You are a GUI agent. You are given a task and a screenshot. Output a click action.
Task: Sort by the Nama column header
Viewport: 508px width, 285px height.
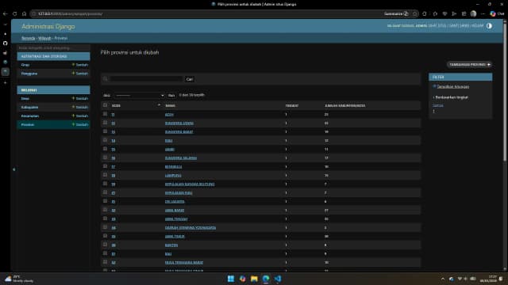[170, 105]
